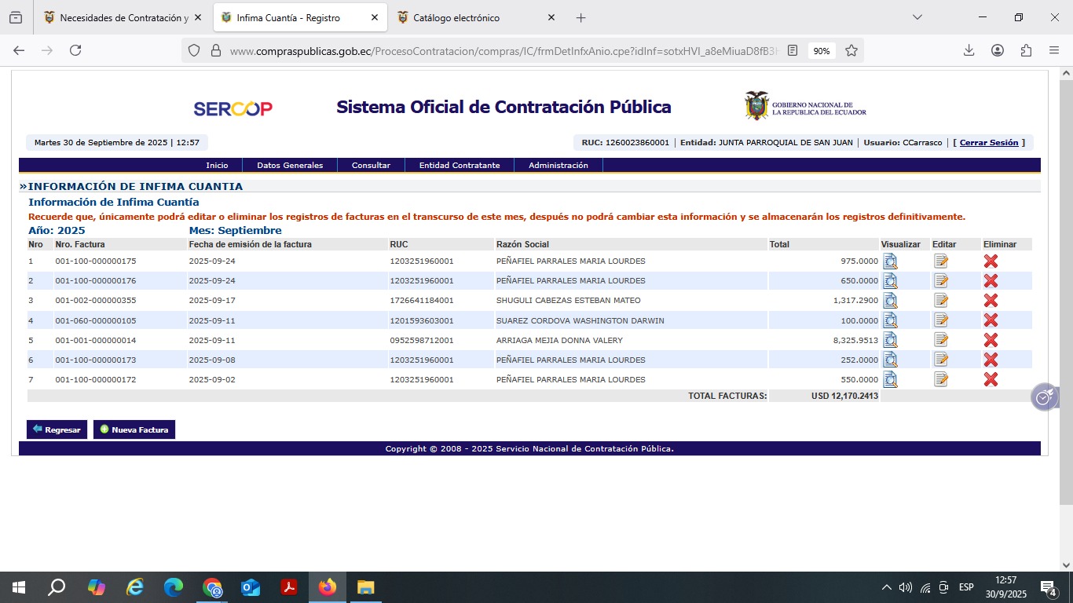1073x603 pixels.
Task: Open the Entidad Contratante menu
Action: pos(460,166)
